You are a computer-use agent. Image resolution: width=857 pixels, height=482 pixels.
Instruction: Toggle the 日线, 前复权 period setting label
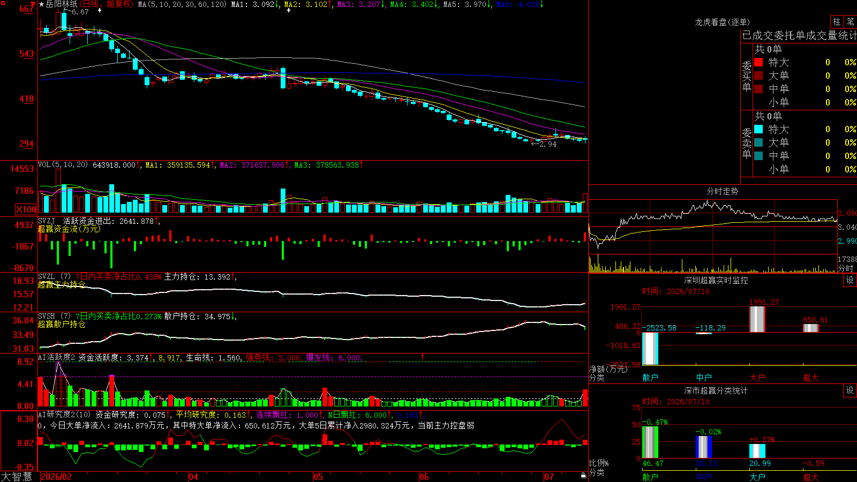(x=107, y=4)
